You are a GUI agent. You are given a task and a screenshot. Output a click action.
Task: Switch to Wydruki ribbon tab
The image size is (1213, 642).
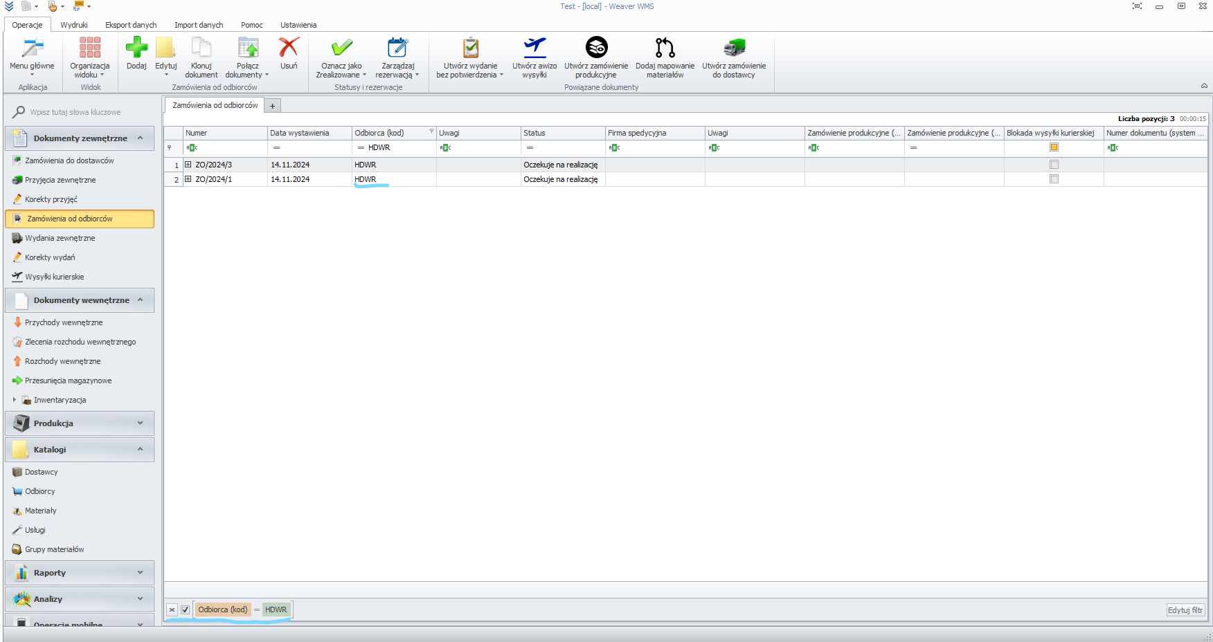pyautogui.click(x=74, y=25)
